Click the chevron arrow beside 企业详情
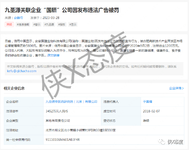The image size is (189, 150). coord(183,88)
